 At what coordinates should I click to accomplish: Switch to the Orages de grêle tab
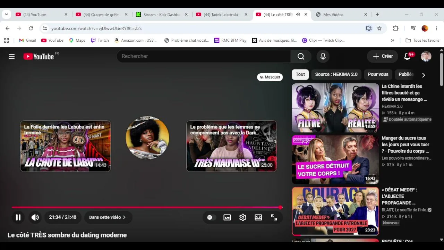click(x=102, y=15)
